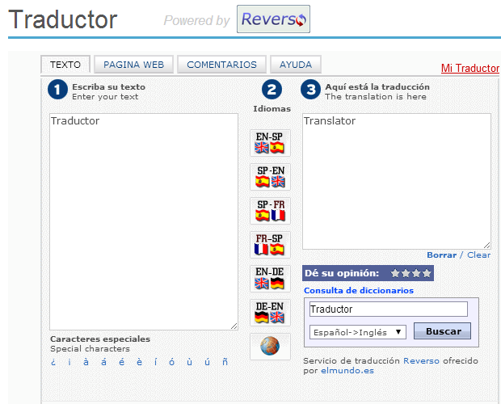This screenshot has width=501, height=404.
Task: Rate the translation with the first star
Action: coord(395,273)
